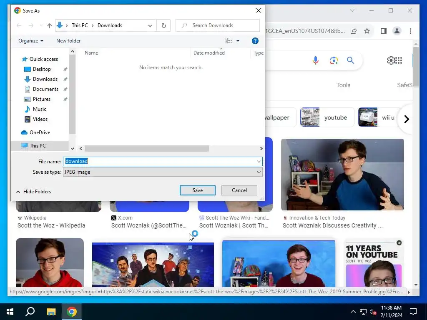Image resolution: width=427 pixels, height=320 pixels.
Task: Open the Google apps grid
Action: (x=399, y=60)
